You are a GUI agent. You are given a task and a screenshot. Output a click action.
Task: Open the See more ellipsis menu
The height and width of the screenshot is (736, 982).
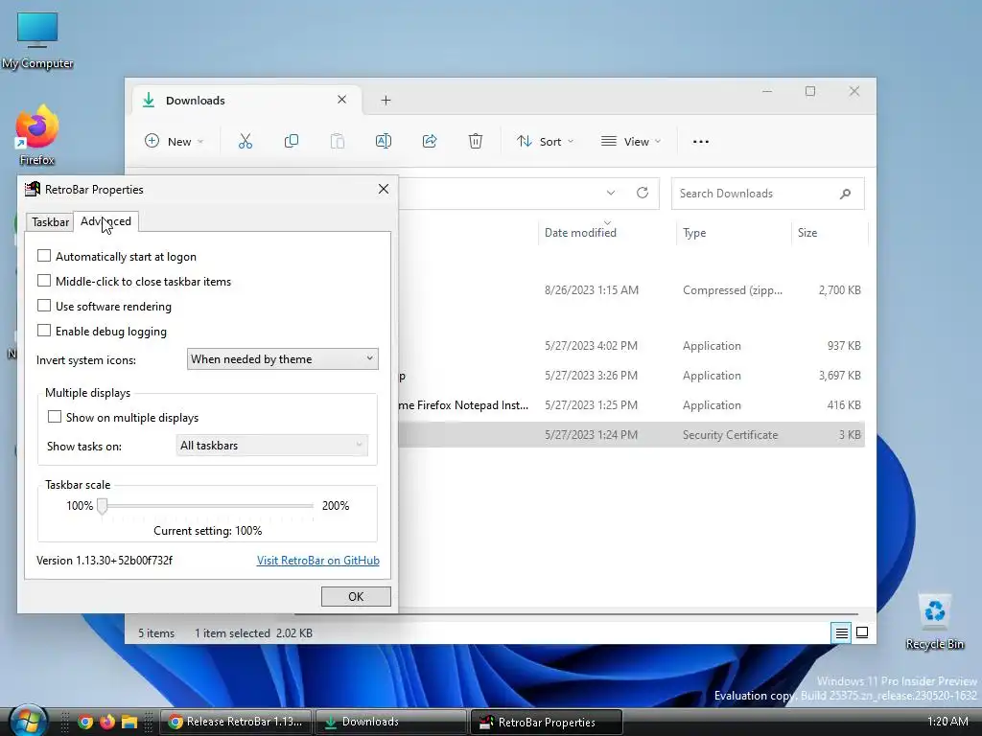(x=701, y=142)
